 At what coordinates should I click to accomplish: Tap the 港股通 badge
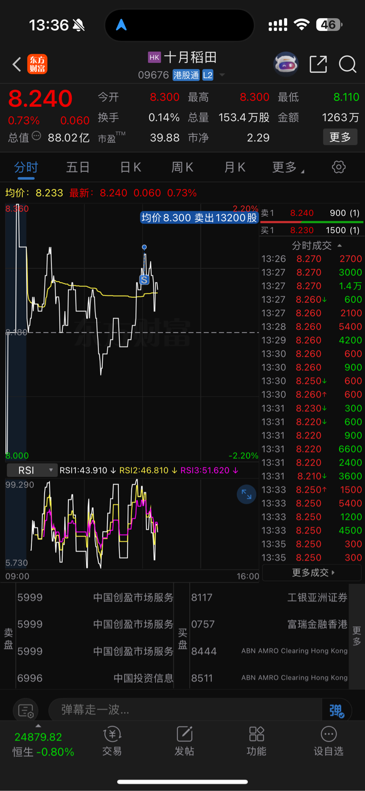pyautogui.click(x=186, y=75)
